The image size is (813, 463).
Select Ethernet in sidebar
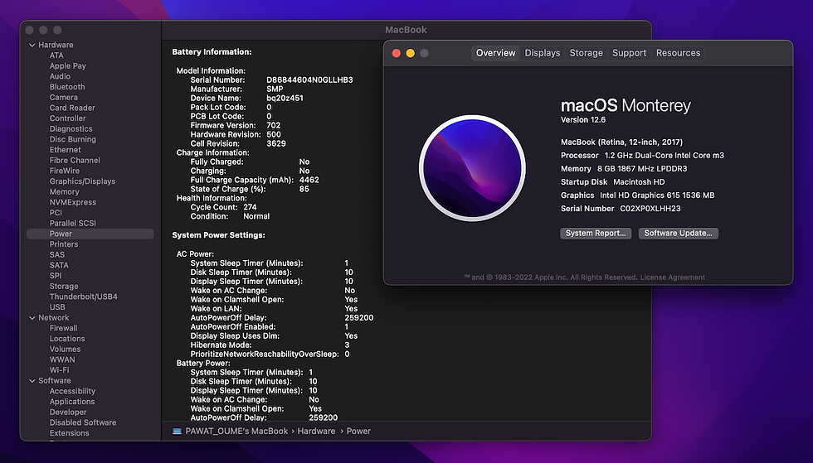click(66, 150)
